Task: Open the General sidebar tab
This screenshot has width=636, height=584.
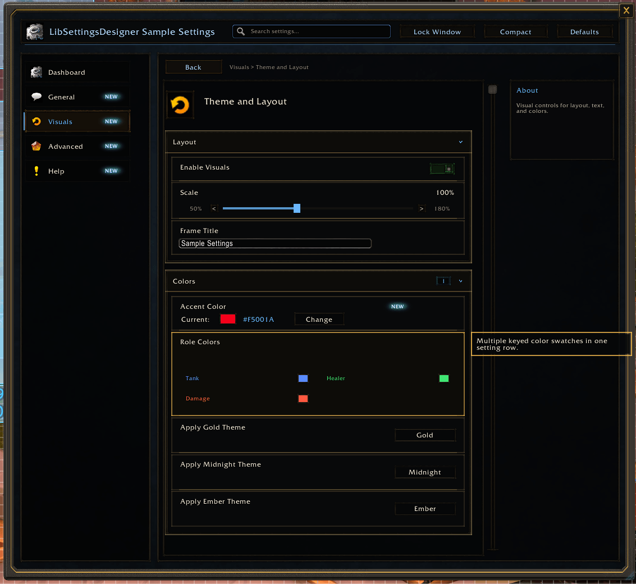Action: pyautogui.click(x=77, y=97)
